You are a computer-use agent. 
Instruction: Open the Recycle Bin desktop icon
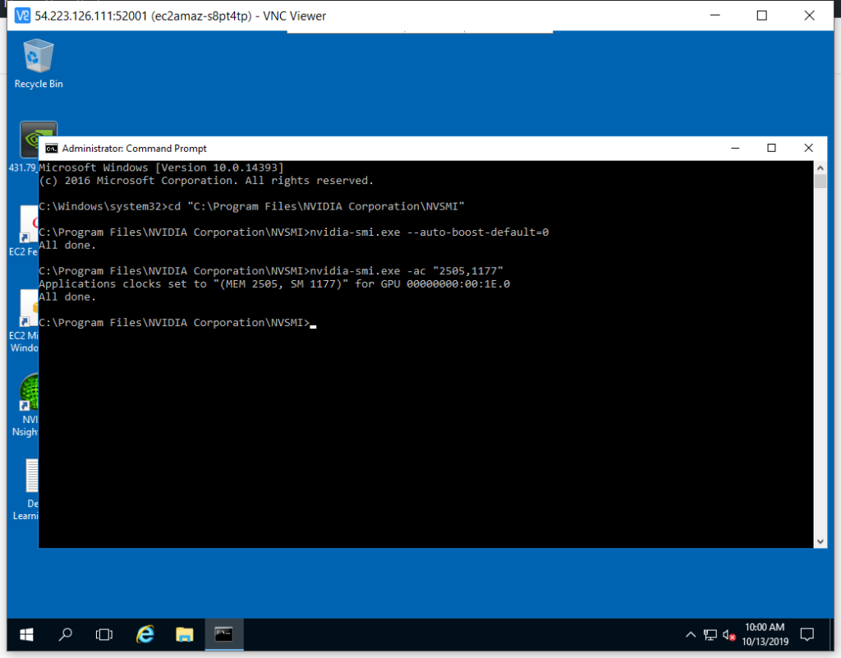pos(39,58)
